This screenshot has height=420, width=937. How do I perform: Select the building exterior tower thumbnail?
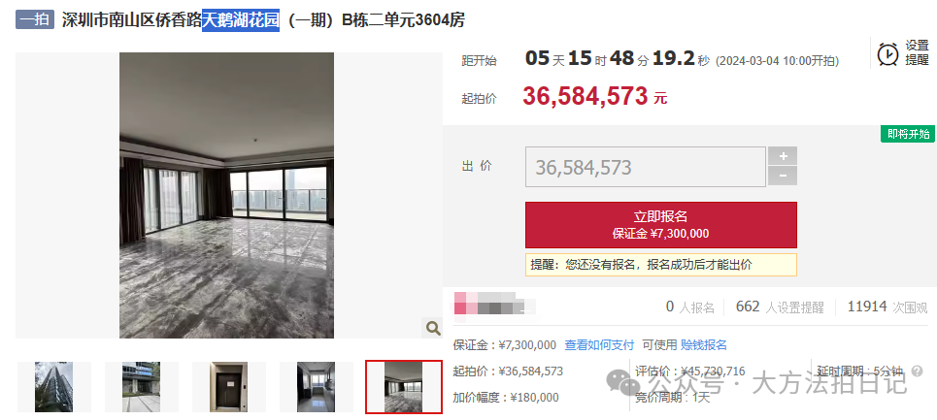(53, 387)
